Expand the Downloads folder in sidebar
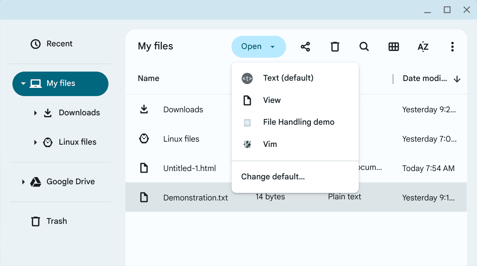This screenshot has width=477, height=266. [x=35, y=112]
